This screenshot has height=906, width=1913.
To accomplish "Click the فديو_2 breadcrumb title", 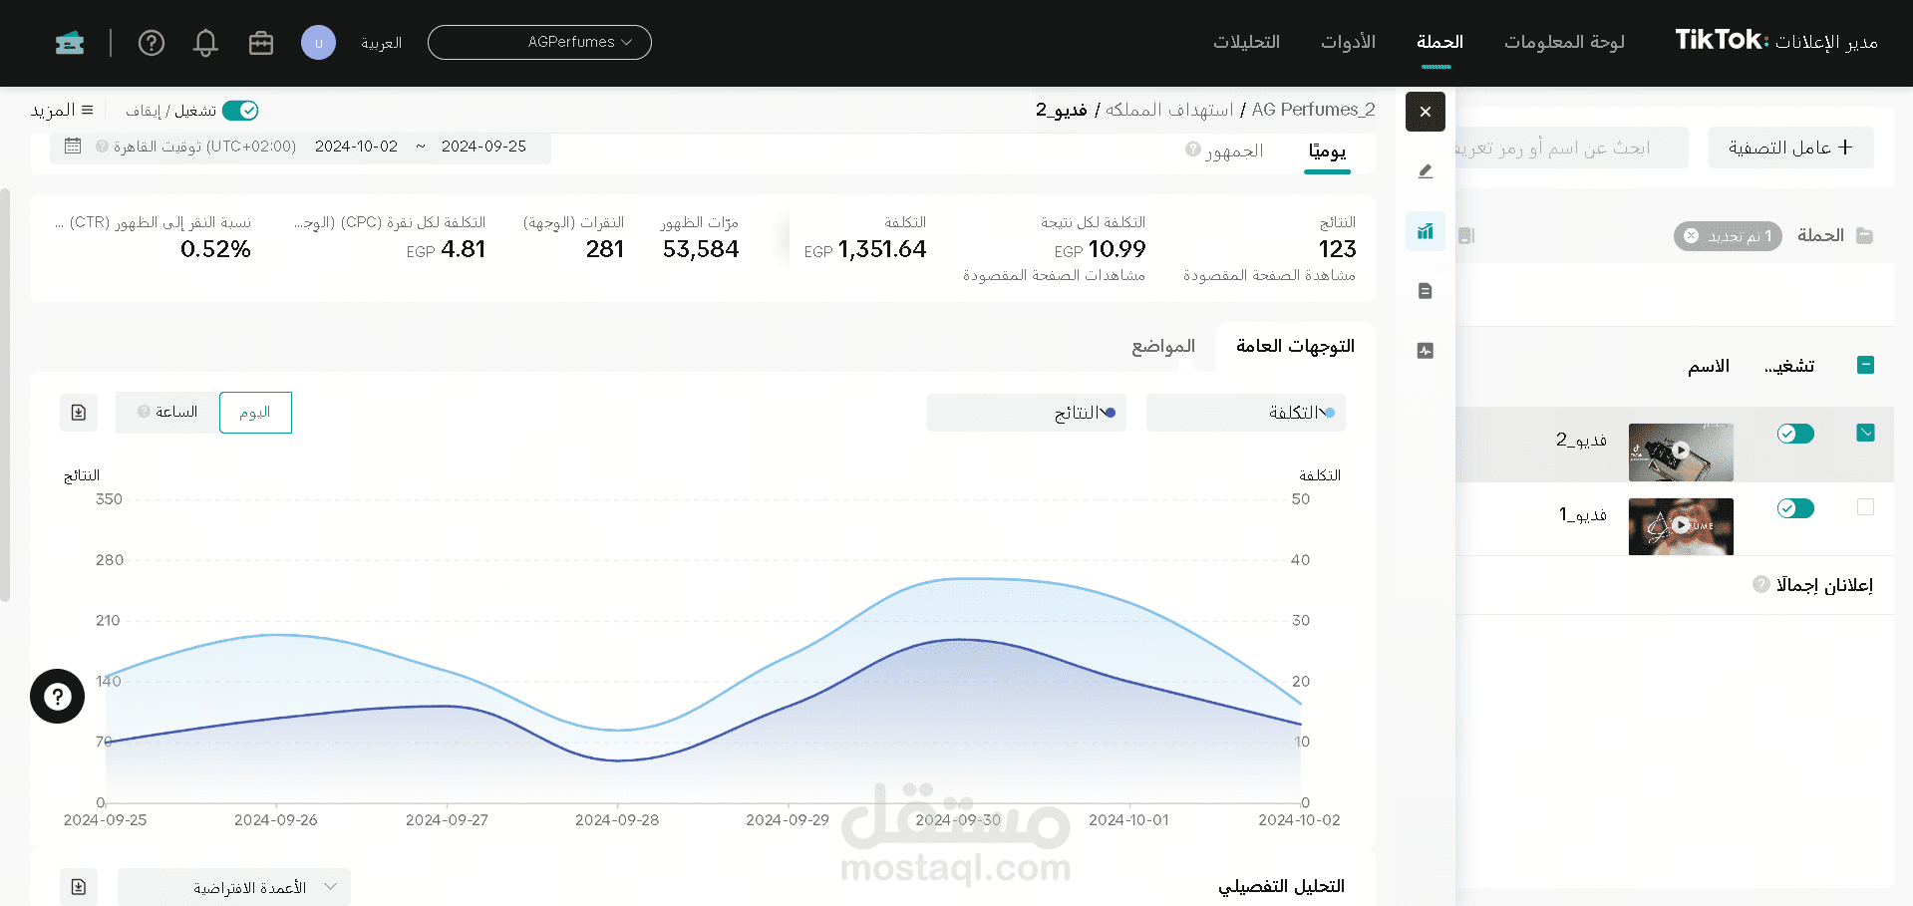I will (1061, 110).
